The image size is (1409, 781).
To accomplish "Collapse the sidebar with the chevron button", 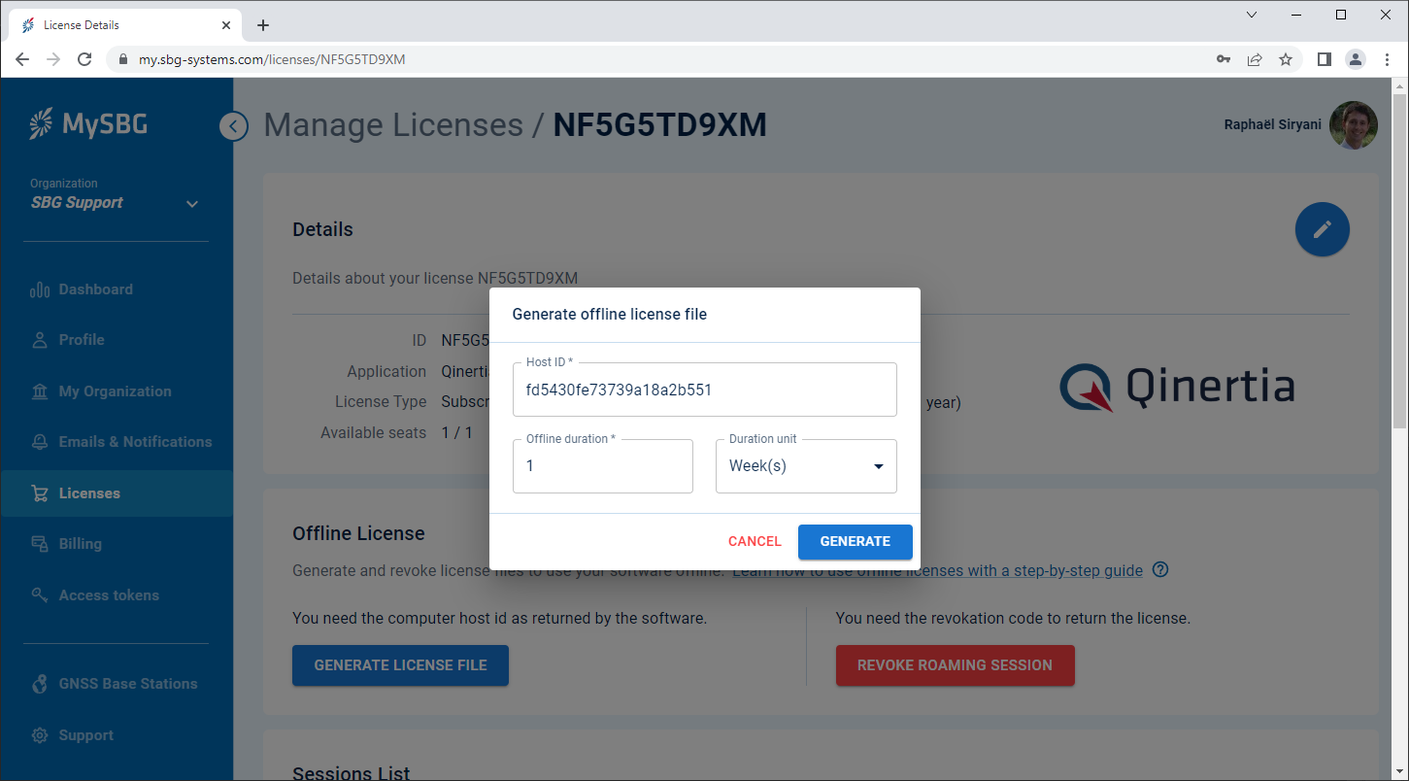I will [x=233, y=126].
